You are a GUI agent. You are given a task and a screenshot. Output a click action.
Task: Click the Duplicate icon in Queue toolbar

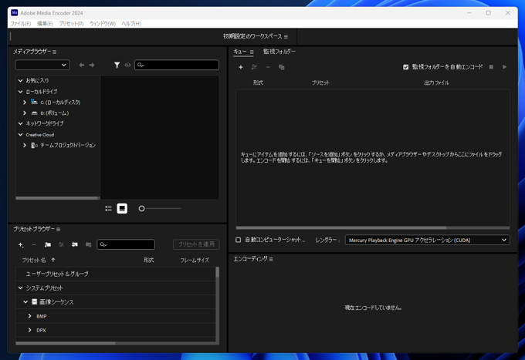click(x=282, y=67)
